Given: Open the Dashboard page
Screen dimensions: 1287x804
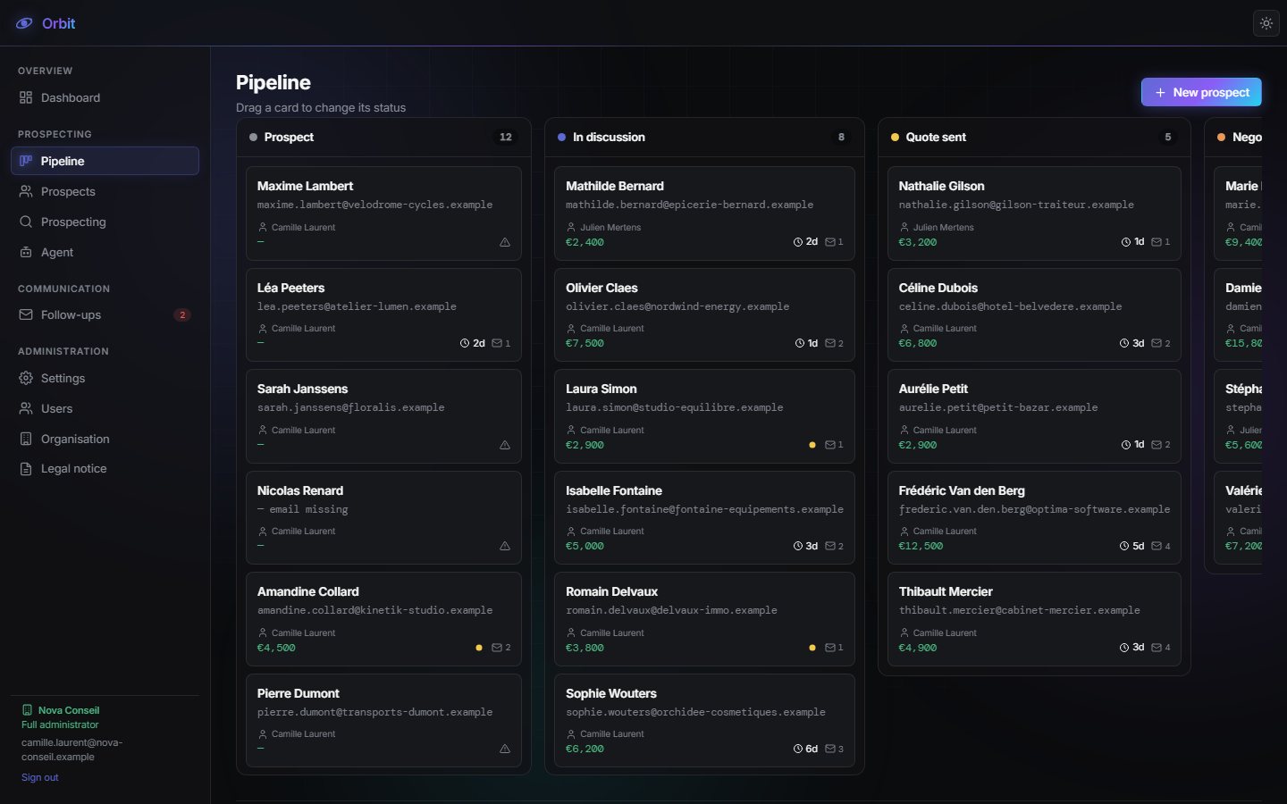Looking at the screenshot, I should pos(105,98).
